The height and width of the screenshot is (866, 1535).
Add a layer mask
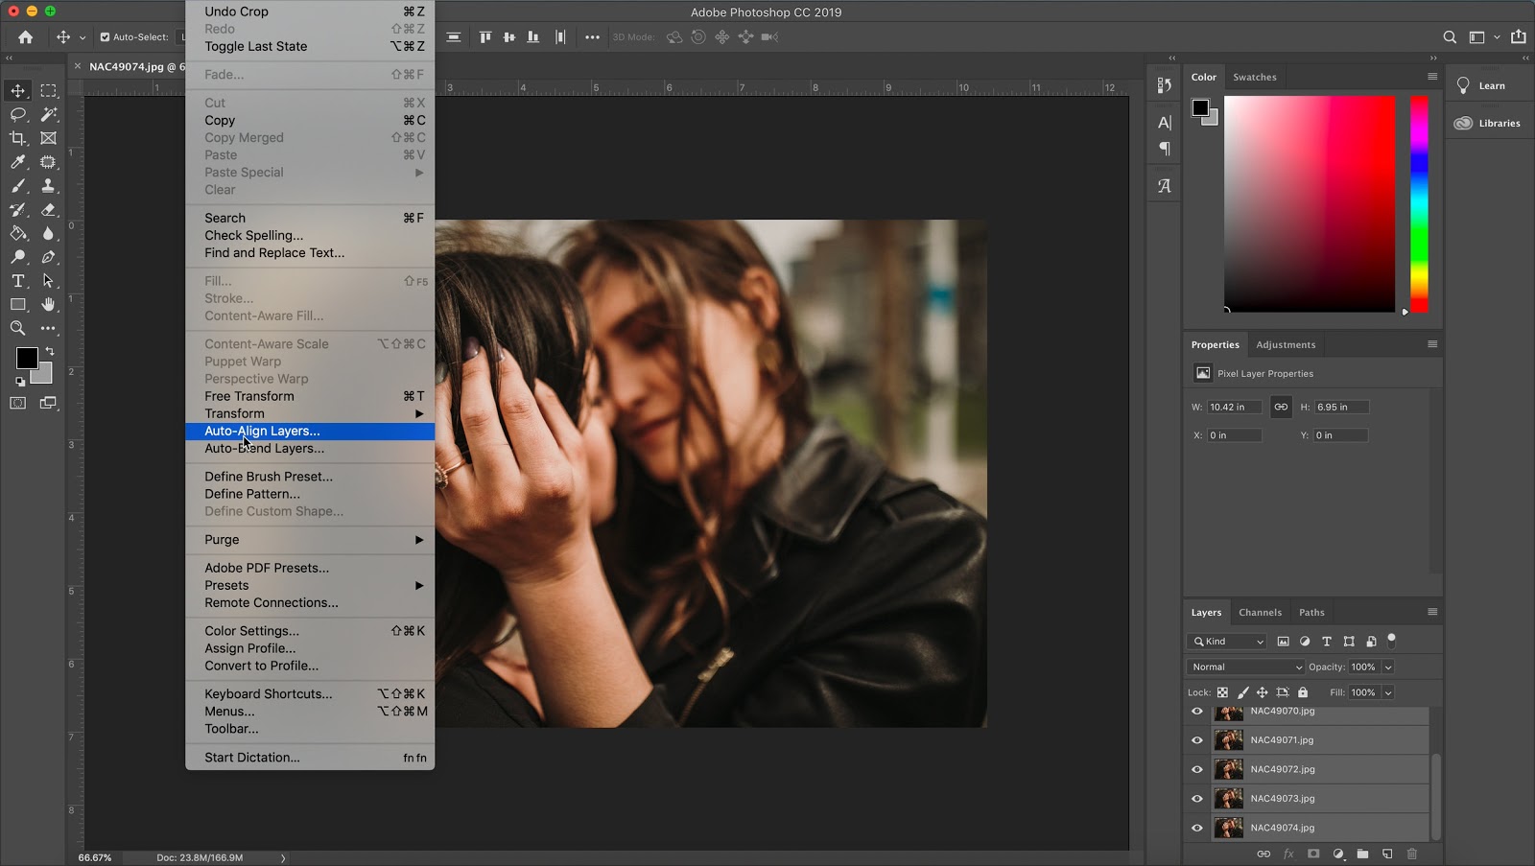pos(1313,854)
